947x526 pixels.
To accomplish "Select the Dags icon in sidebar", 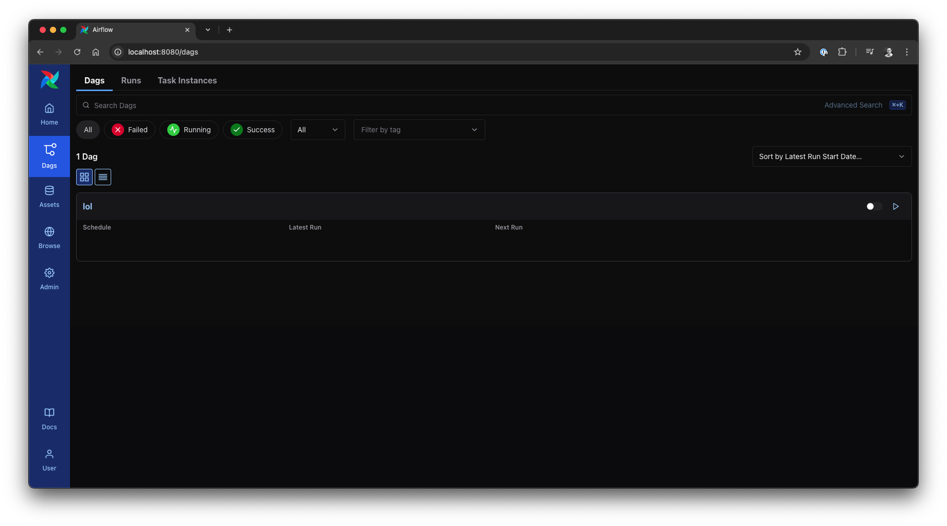I will click(49, 156).
